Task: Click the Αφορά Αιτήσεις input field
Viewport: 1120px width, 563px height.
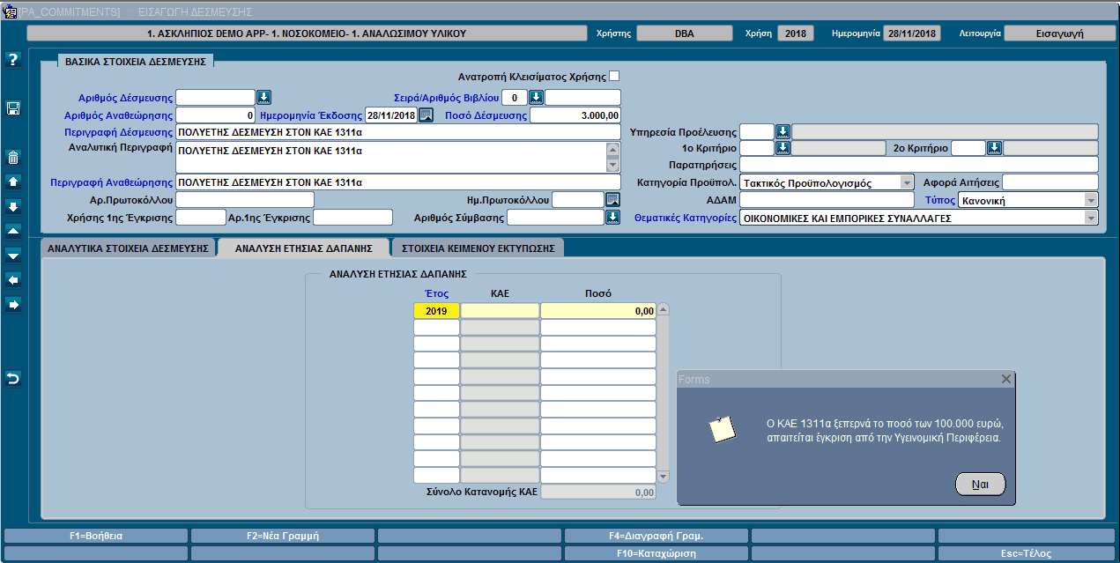Action: click(x=1050, y=182)
